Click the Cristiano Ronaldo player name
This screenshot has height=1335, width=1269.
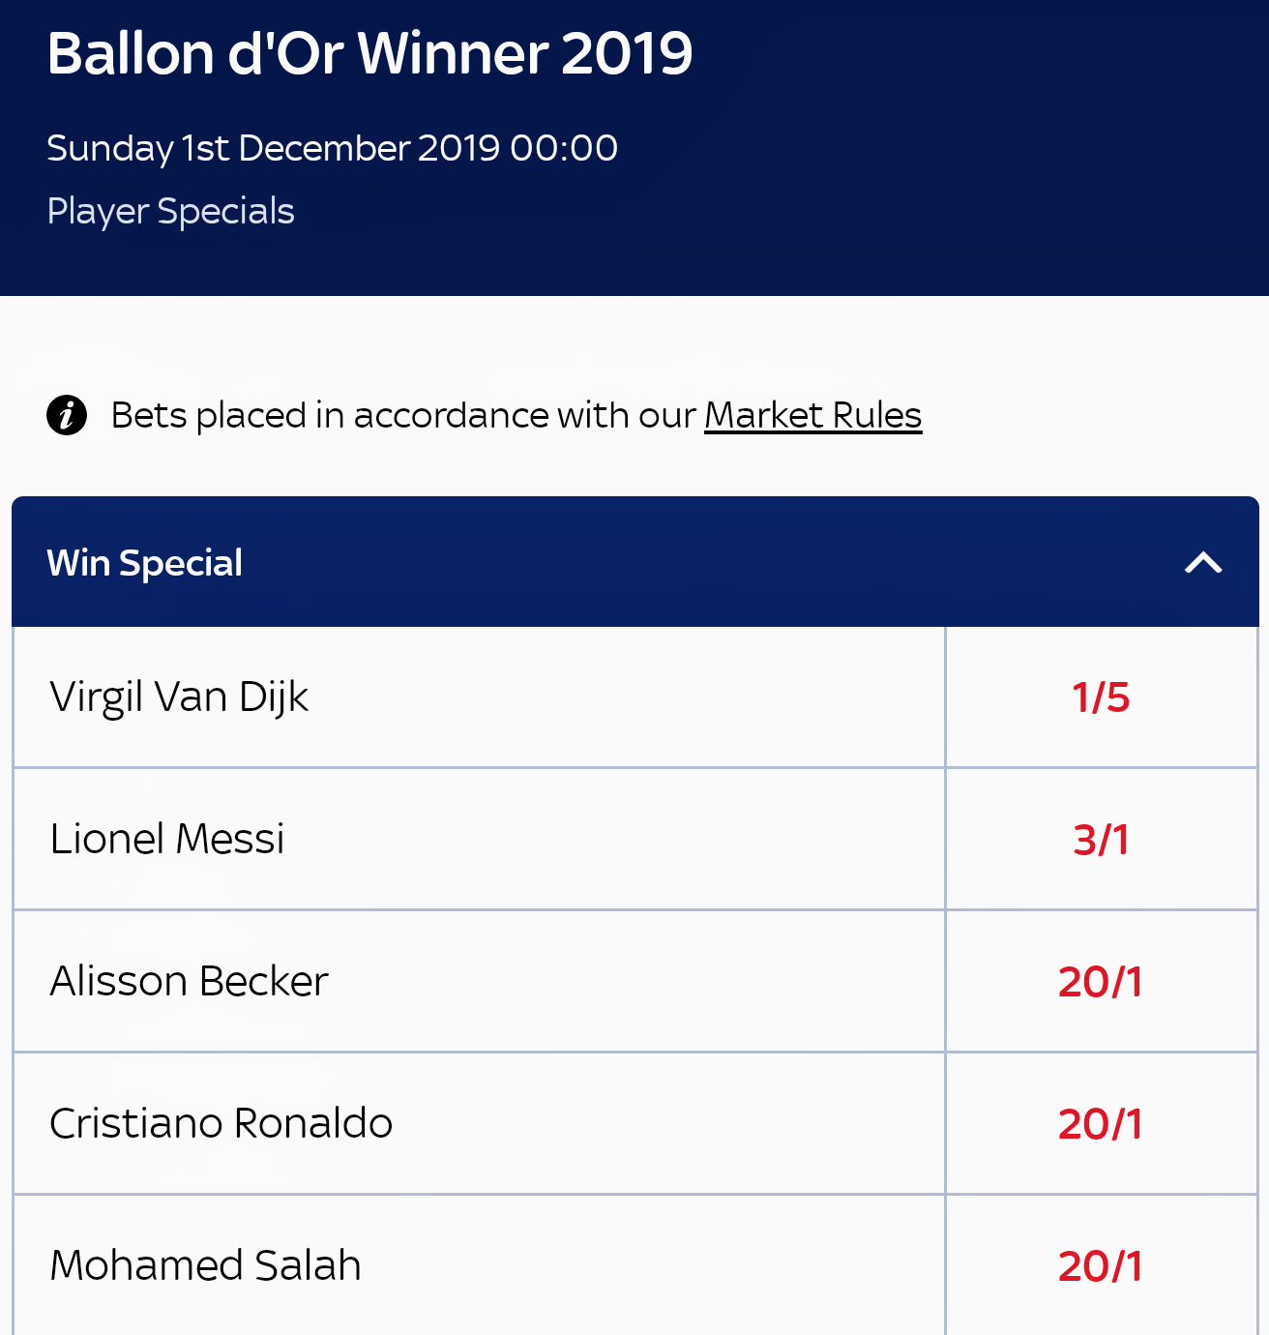click(x=221, y=1124)
